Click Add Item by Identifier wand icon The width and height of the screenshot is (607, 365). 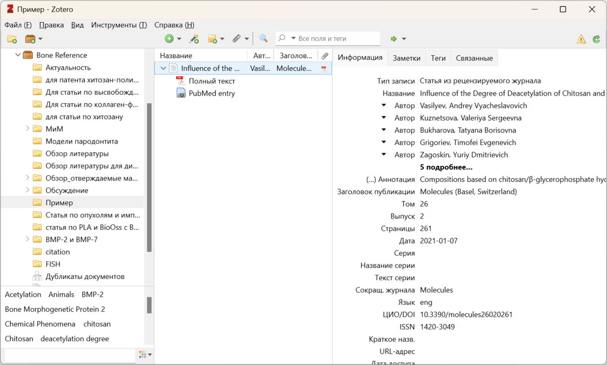(x=194, y=39)
